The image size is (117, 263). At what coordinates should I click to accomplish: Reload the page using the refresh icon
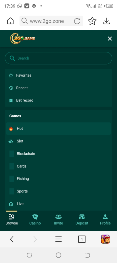(77, 21)
